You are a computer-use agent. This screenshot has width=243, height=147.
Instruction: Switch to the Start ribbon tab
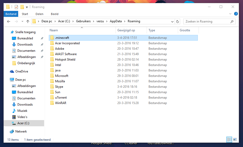click(25, 14)
